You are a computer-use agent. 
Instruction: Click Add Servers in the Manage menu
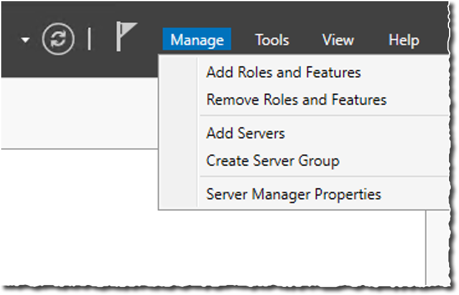click(x=245, y=133)
